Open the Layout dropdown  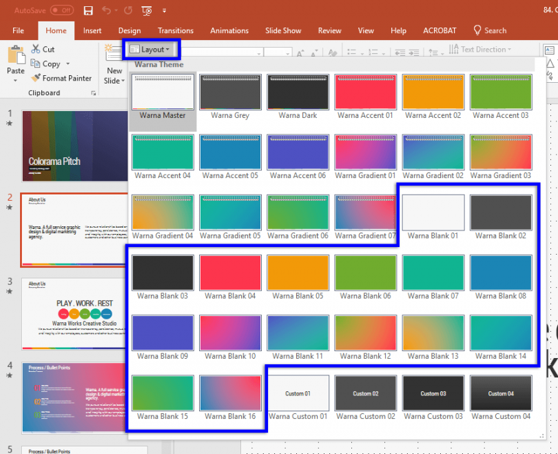[x=152, y=49]
